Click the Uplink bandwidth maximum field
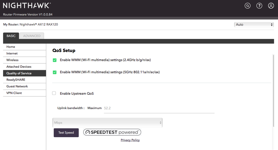The image size is (278, 150). 159,108
